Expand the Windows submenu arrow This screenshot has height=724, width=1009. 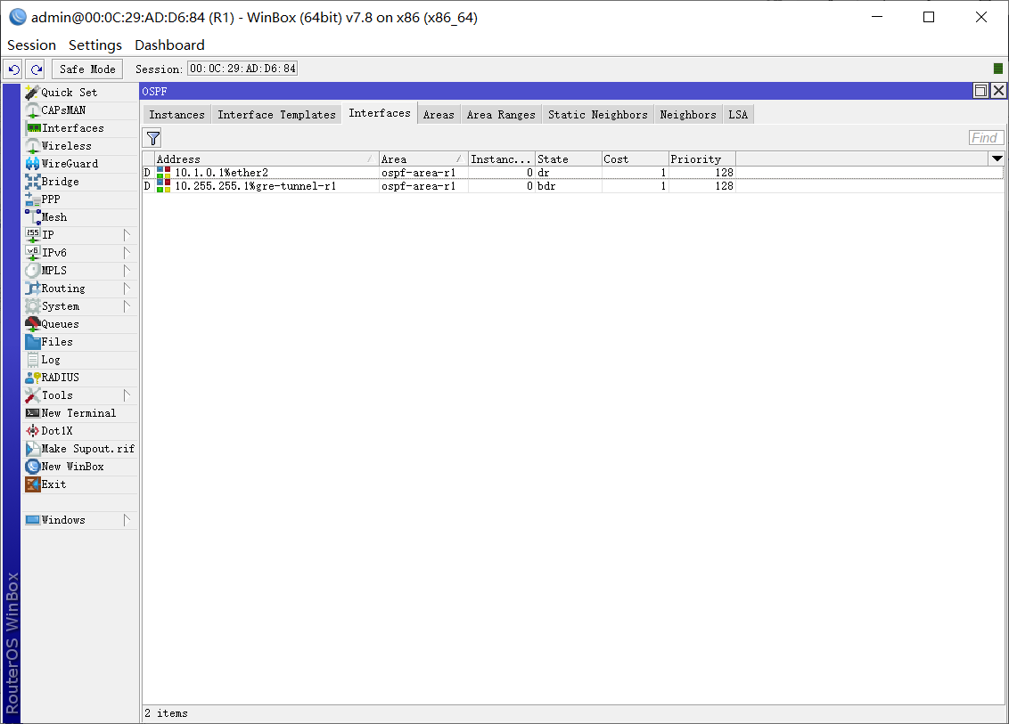point(127,520)
